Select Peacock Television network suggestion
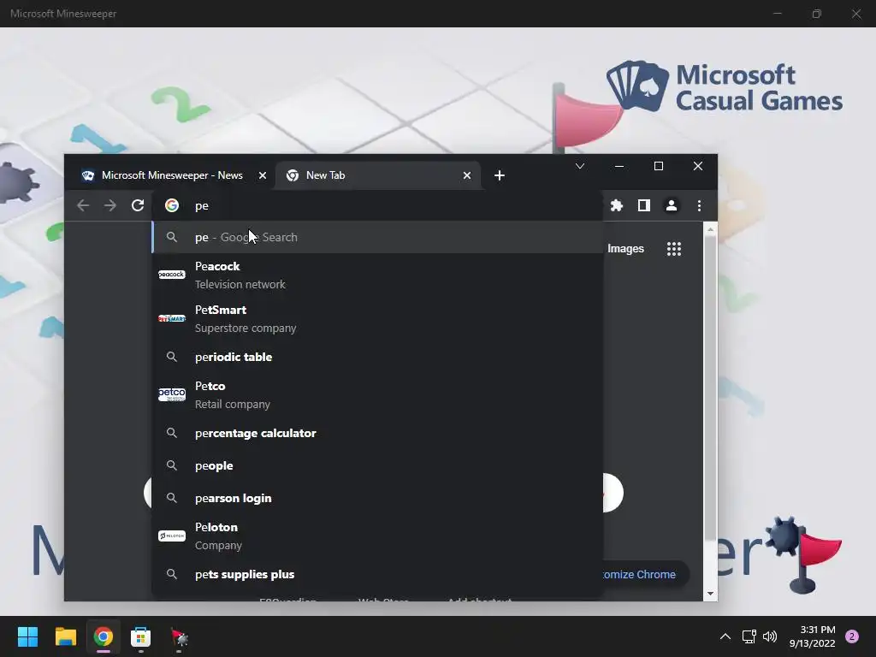Viewport: 876px width, 657px height. pos(377,275)
